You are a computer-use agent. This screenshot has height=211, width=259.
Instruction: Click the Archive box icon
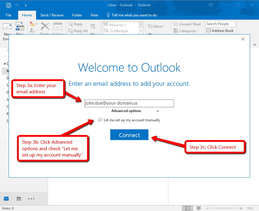pos(58,27)
